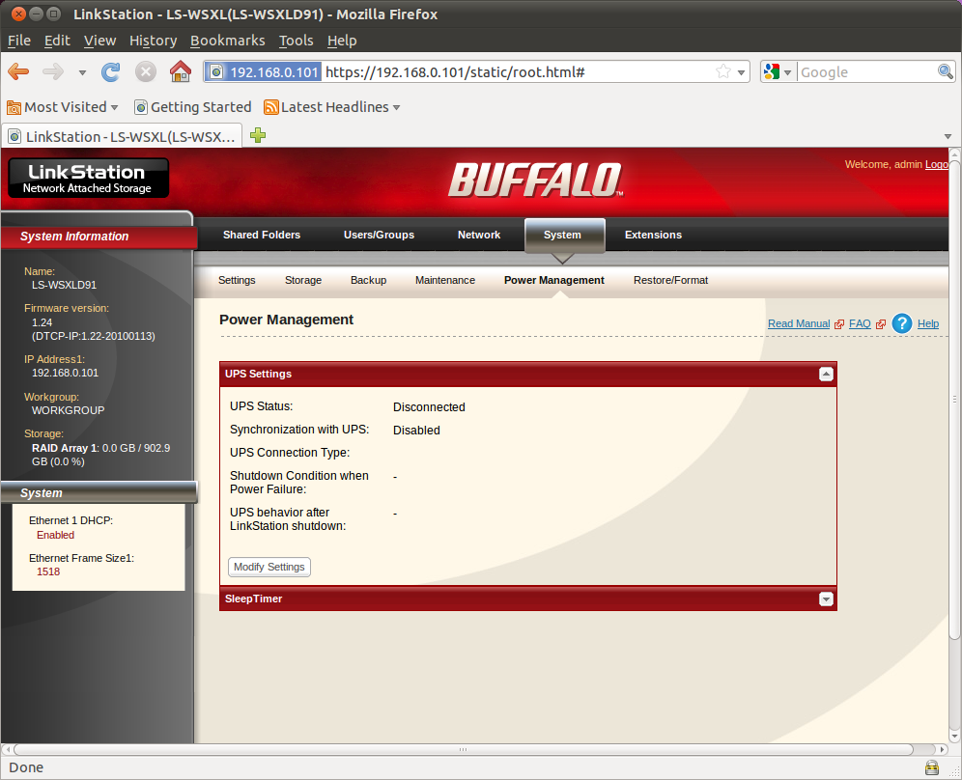Click into the Google search field
The width and height of the screenshot is (962, 780).
(867, 71)
